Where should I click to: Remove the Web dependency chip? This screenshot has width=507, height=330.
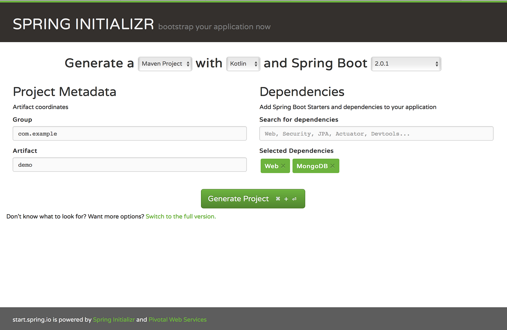(x=283, y=166)
